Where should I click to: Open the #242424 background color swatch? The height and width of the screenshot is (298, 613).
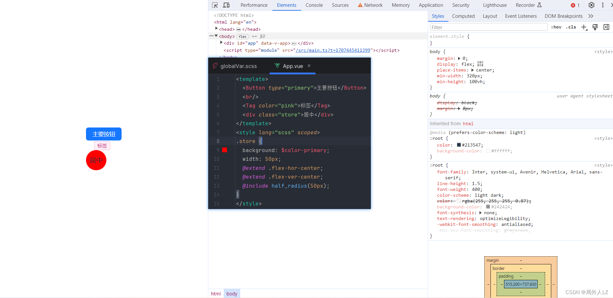[488, 207]
